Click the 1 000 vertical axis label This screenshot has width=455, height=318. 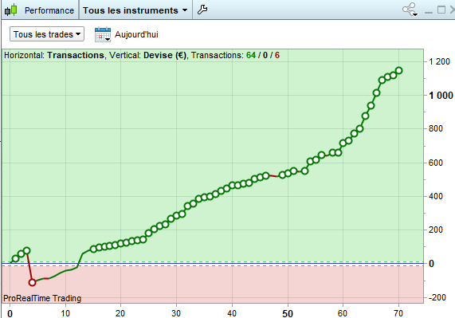(441, 96)
